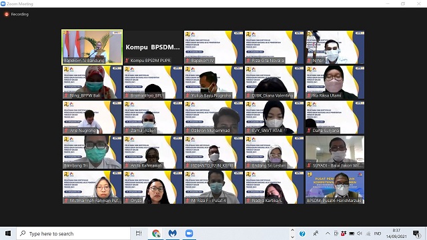Open the Windows Start menu
Viewport: 427px width, 240px height.
(8, 233)
